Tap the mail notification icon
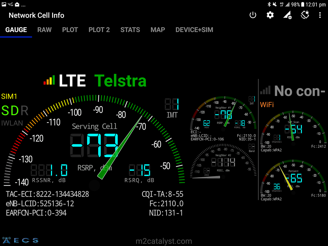Screen dimensions: 328x246 pyautogui.click(x=17, y=4)
